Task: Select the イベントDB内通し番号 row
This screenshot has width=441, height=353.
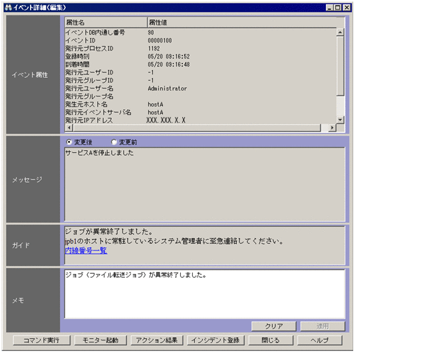Action: [x=200, y=33]
